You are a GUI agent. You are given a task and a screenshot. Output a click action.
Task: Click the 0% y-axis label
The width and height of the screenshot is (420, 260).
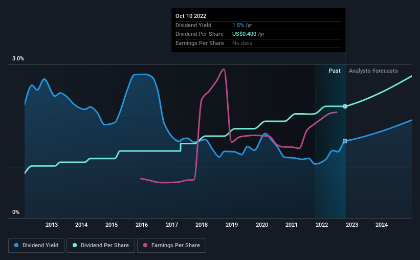click(x=16, y=212)
